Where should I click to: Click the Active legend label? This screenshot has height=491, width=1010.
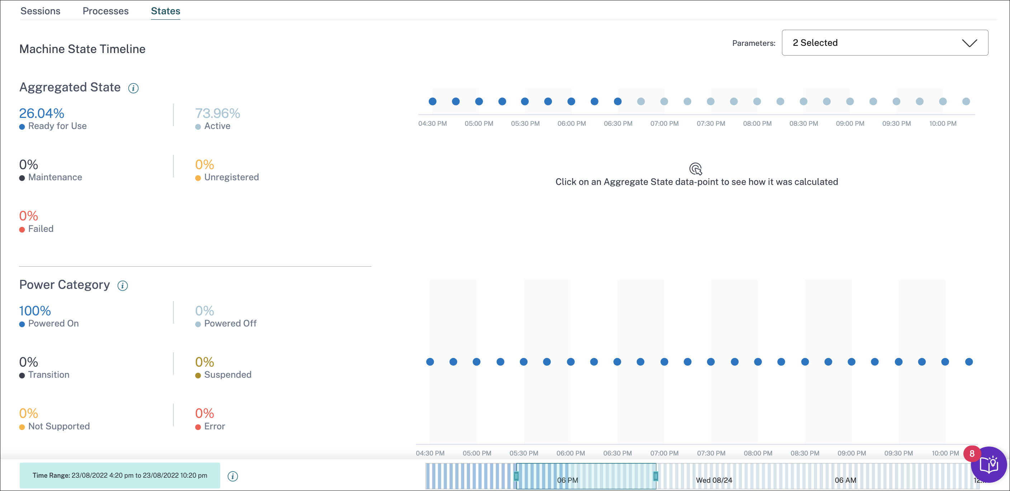pyautogui.click(x=217, y=126)
